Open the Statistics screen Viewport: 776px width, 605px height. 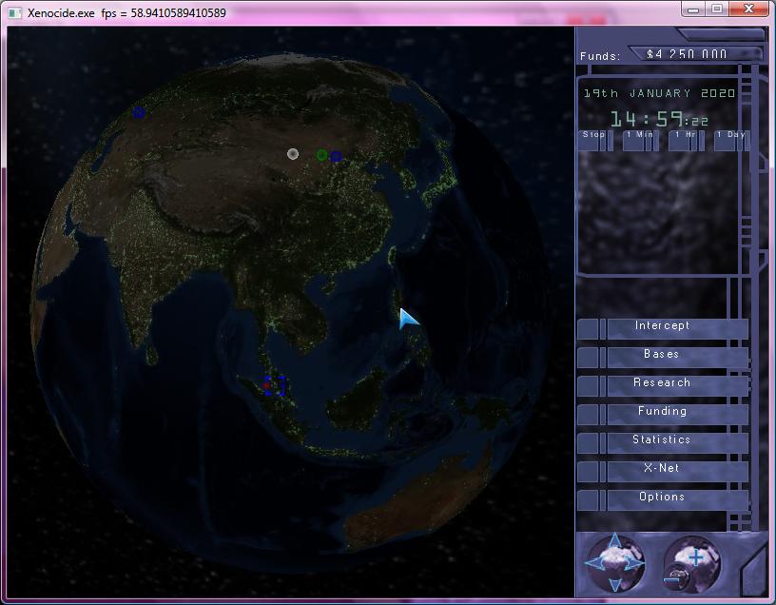(x=663, y=442)
